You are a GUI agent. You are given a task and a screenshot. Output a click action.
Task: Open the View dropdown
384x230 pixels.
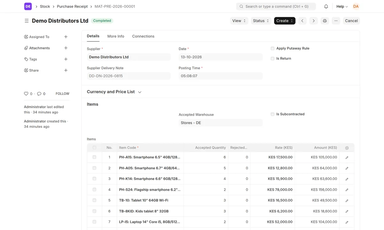click(x=239, y=21)
